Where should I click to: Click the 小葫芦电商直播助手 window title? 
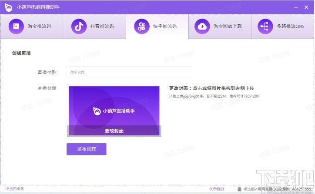click(x=38, y=7)
